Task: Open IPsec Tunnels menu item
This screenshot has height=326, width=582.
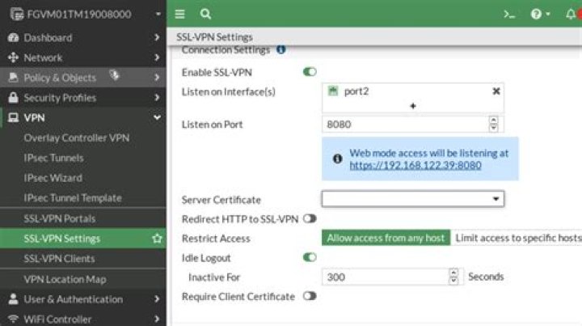Action: 53,158
